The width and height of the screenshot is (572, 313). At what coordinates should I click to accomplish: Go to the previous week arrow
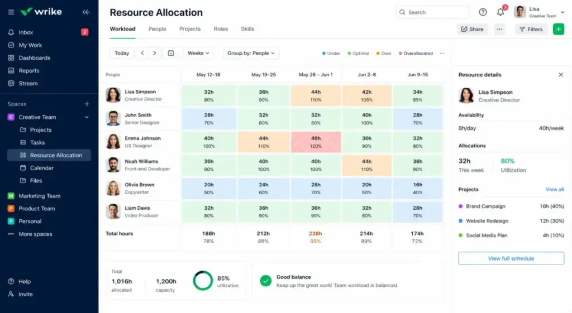pos(142,53)
